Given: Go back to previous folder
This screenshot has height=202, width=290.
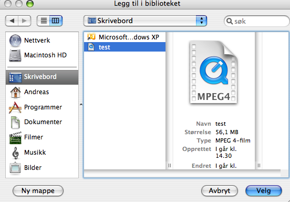Looking at the screenshot, I should point(12,21).
